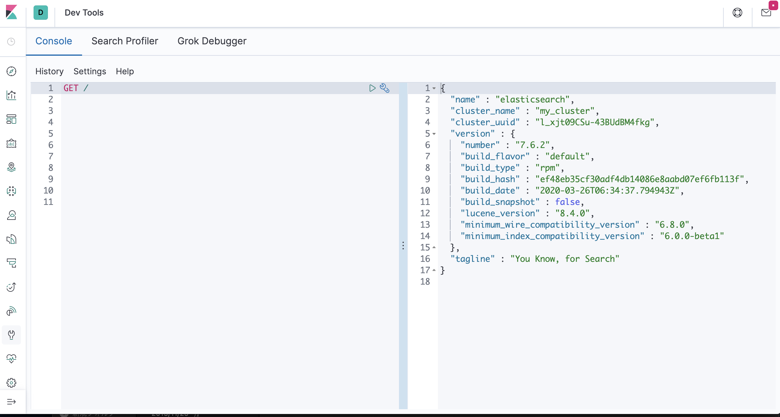Switch to the Console tab

pyautogui.click(x=54, y=41)
